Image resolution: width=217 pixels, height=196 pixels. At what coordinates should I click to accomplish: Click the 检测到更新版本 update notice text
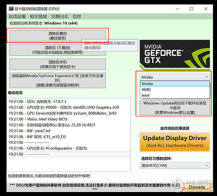coord(49,176)
